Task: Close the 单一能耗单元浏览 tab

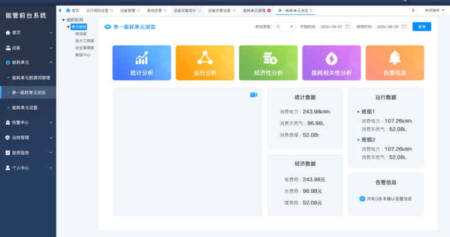Action: click(311, 11)
